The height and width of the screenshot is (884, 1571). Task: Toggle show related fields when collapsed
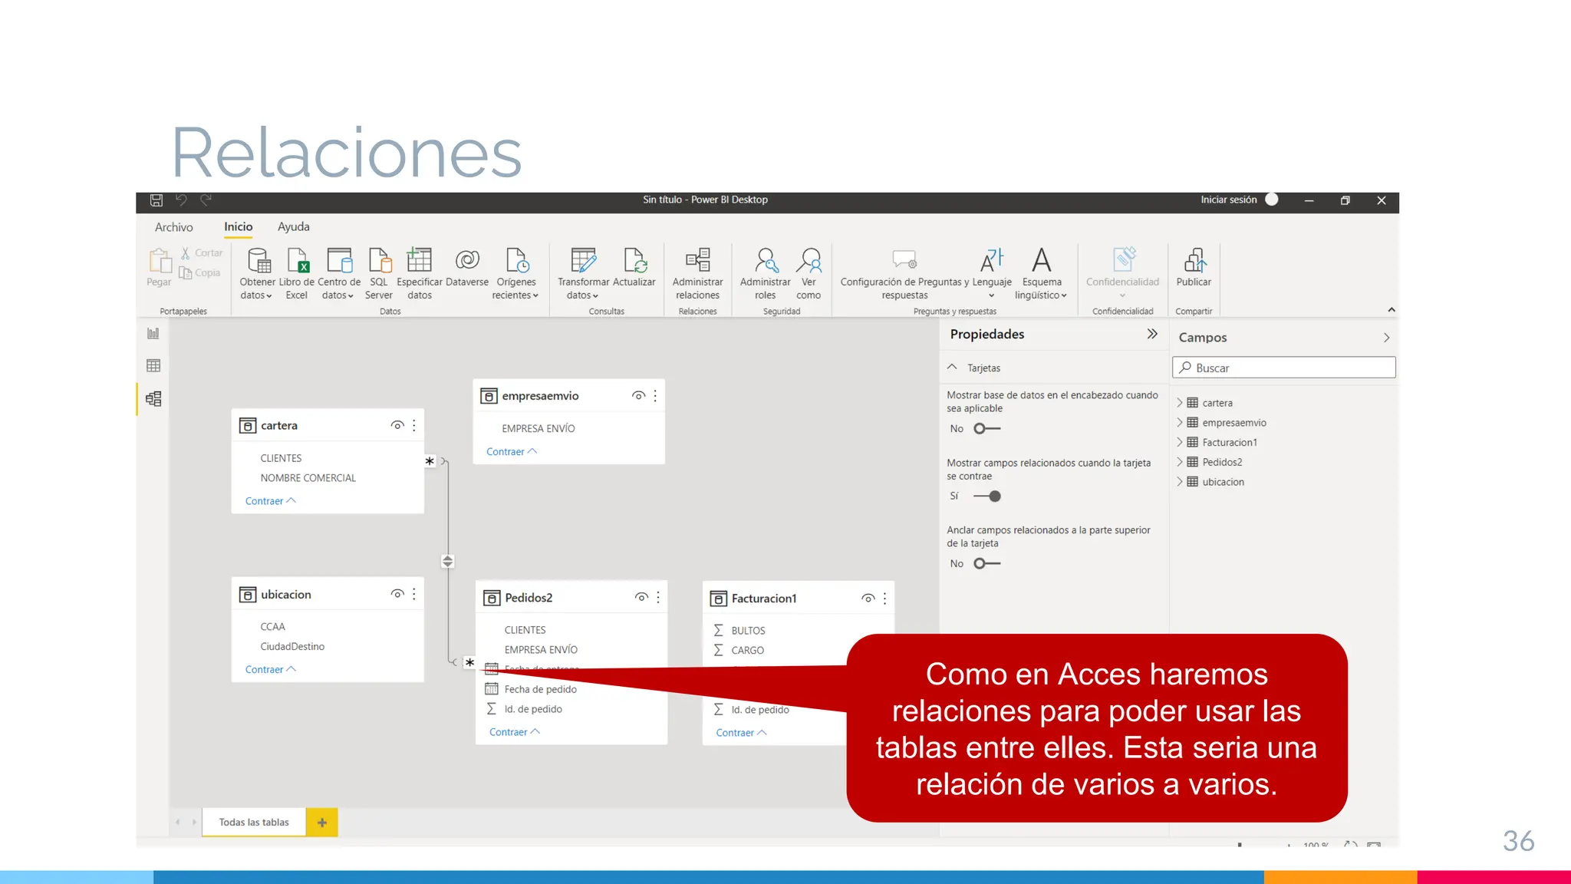(987, 496)
